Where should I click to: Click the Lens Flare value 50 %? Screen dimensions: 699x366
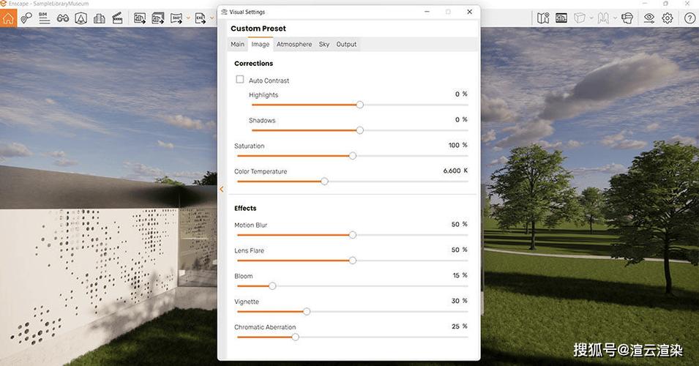(x=459, y=250)
